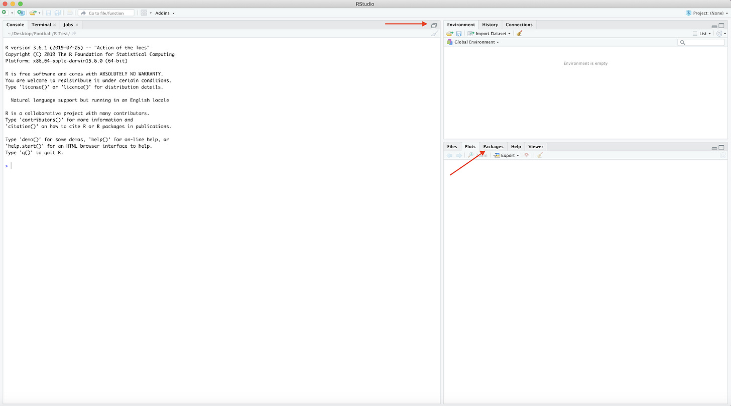Export the current plot
This screenshot has width=731, height=406.
point(506,155)
